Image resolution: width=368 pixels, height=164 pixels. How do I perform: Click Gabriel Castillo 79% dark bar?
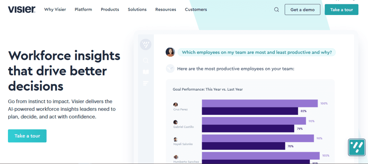tap(248, 129)
